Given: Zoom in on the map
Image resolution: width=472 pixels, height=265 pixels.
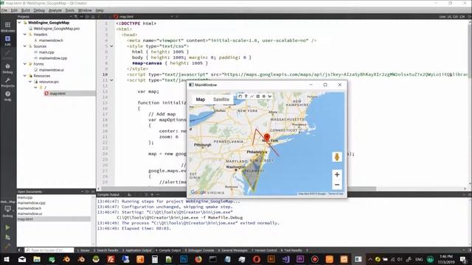Looking at the screenshot, I should 337,174.
